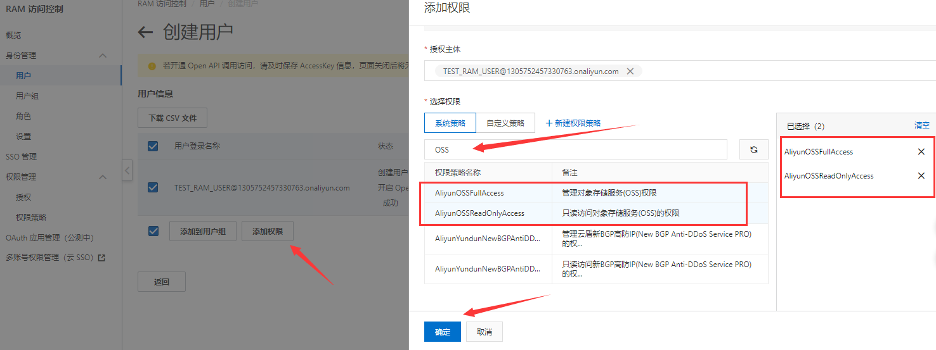Click the refresh icon next to OSS search

coord(754,149)
